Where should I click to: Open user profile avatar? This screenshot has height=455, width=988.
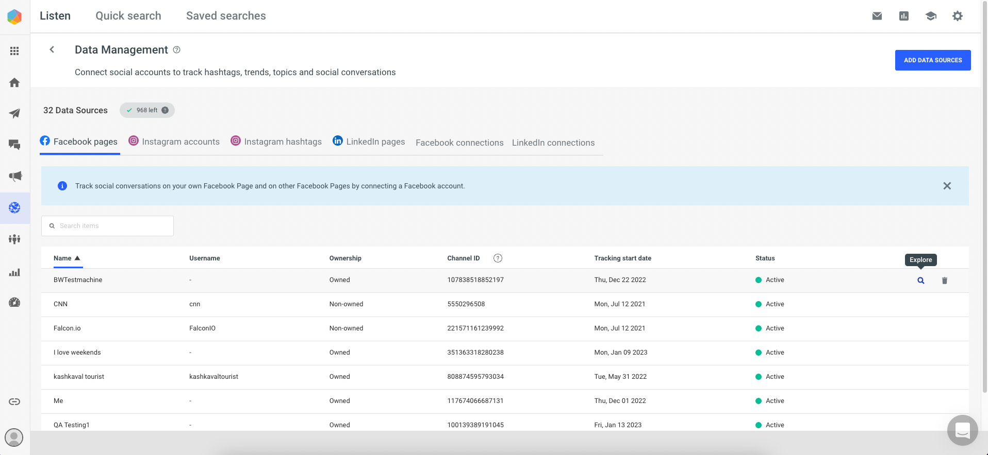14,437
